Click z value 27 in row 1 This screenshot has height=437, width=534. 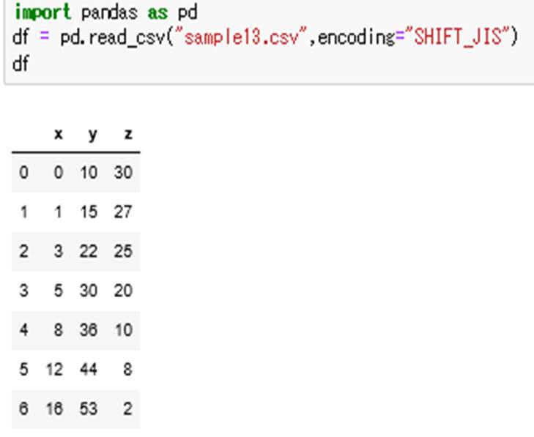pyautogui.click(x=123, y=212)
